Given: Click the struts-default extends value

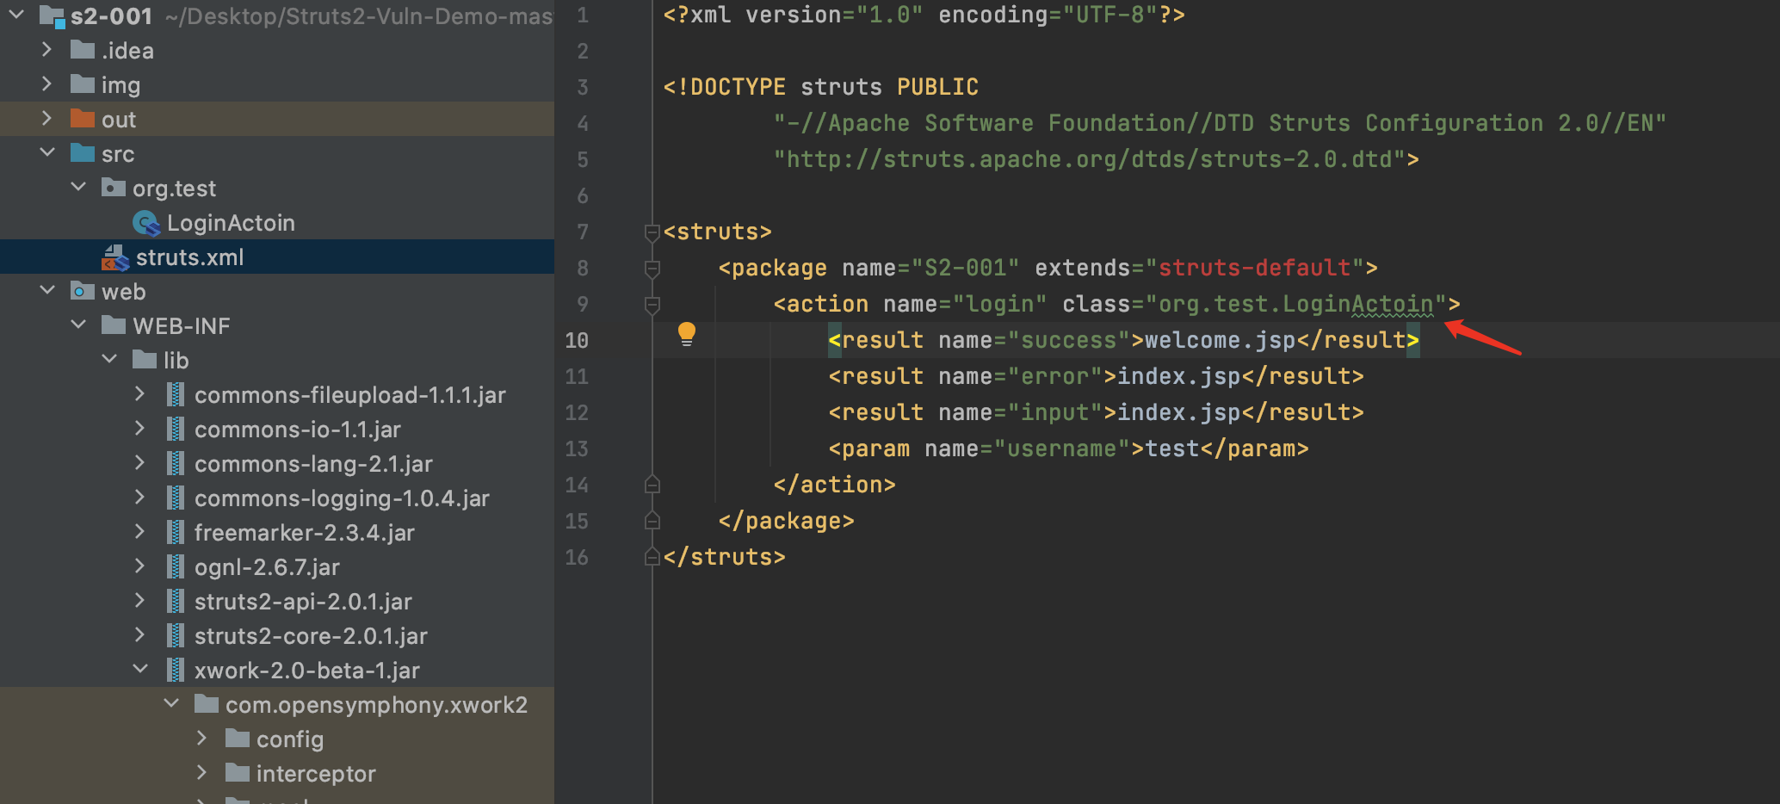Looking at the screenshot, I should (x=1254, y=268).
